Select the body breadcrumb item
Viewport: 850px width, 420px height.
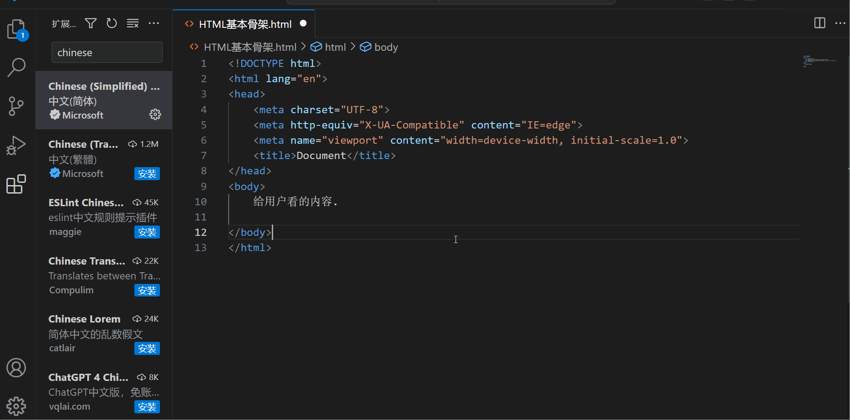point(385,47)
